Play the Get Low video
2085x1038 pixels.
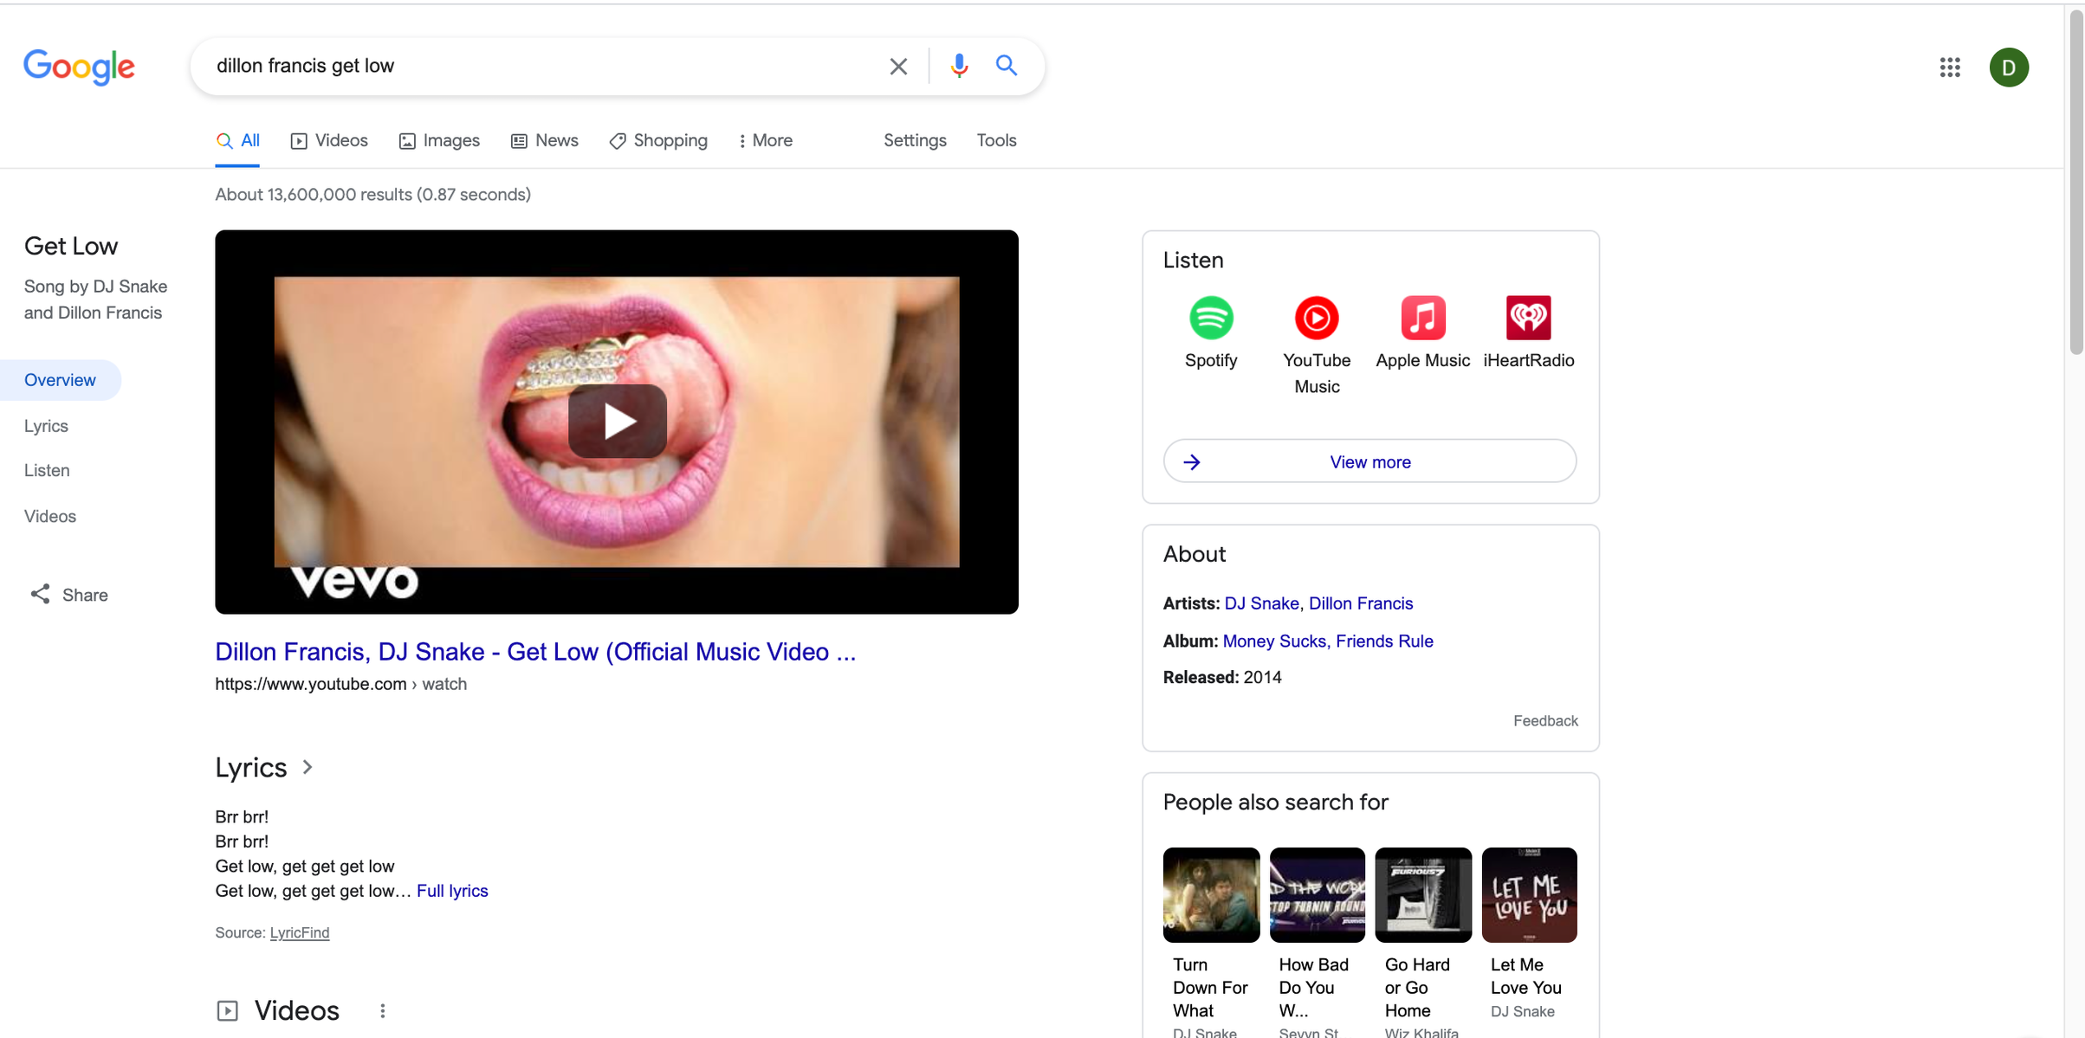(x=617, y=422)
